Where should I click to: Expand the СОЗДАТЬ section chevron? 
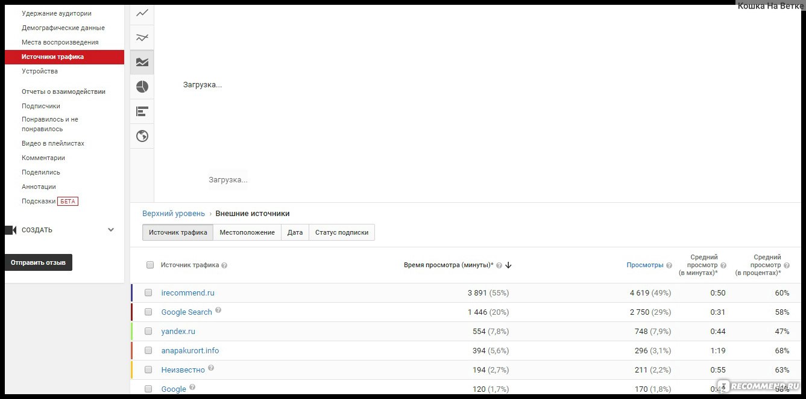point(111,230)
